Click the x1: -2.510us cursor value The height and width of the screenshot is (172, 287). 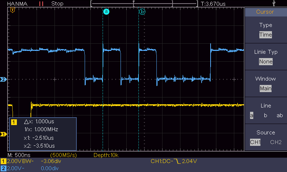[39, 138]
